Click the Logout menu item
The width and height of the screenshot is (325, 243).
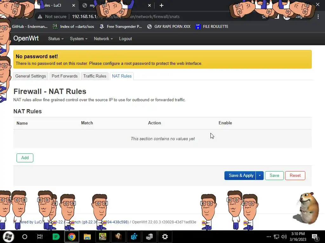(125, 39)
